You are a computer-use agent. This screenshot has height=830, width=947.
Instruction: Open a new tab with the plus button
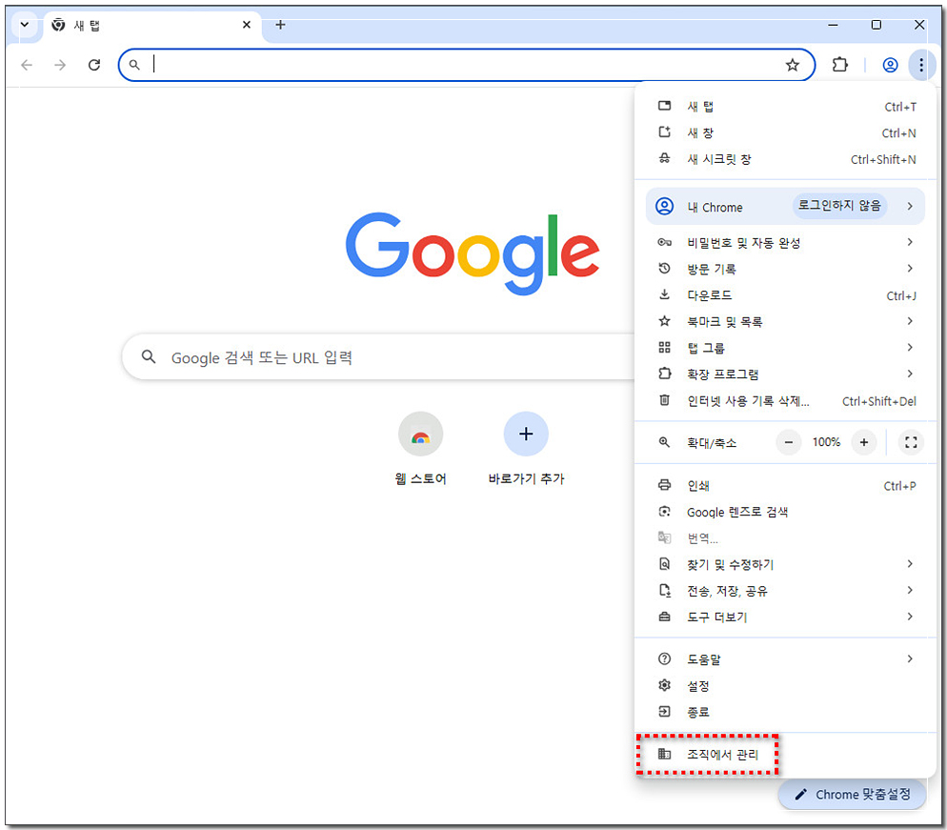pyautogui.click(x=280, y=25)
